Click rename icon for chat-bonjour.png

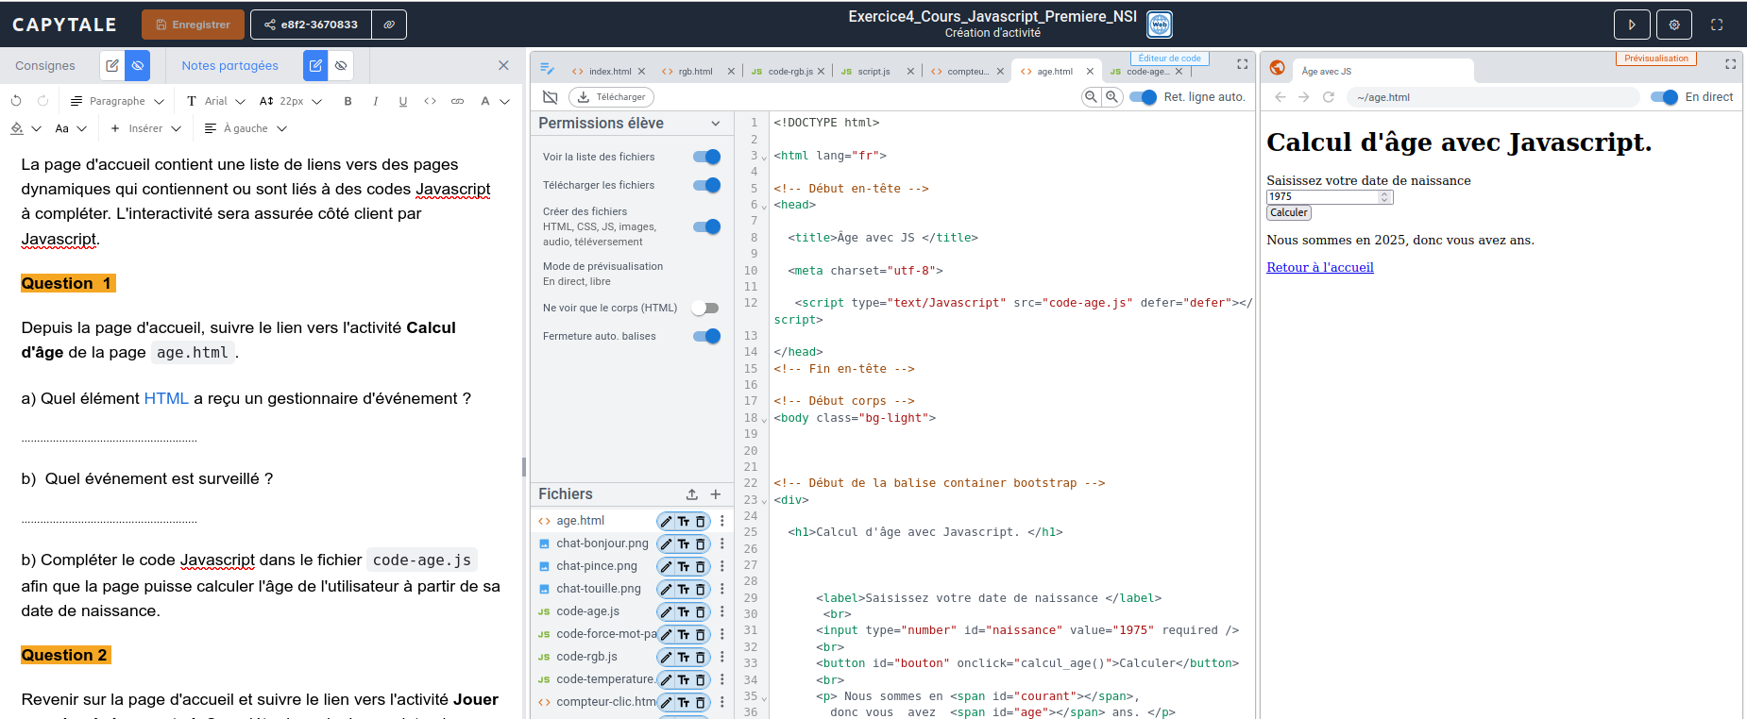[x=684, y=544]
